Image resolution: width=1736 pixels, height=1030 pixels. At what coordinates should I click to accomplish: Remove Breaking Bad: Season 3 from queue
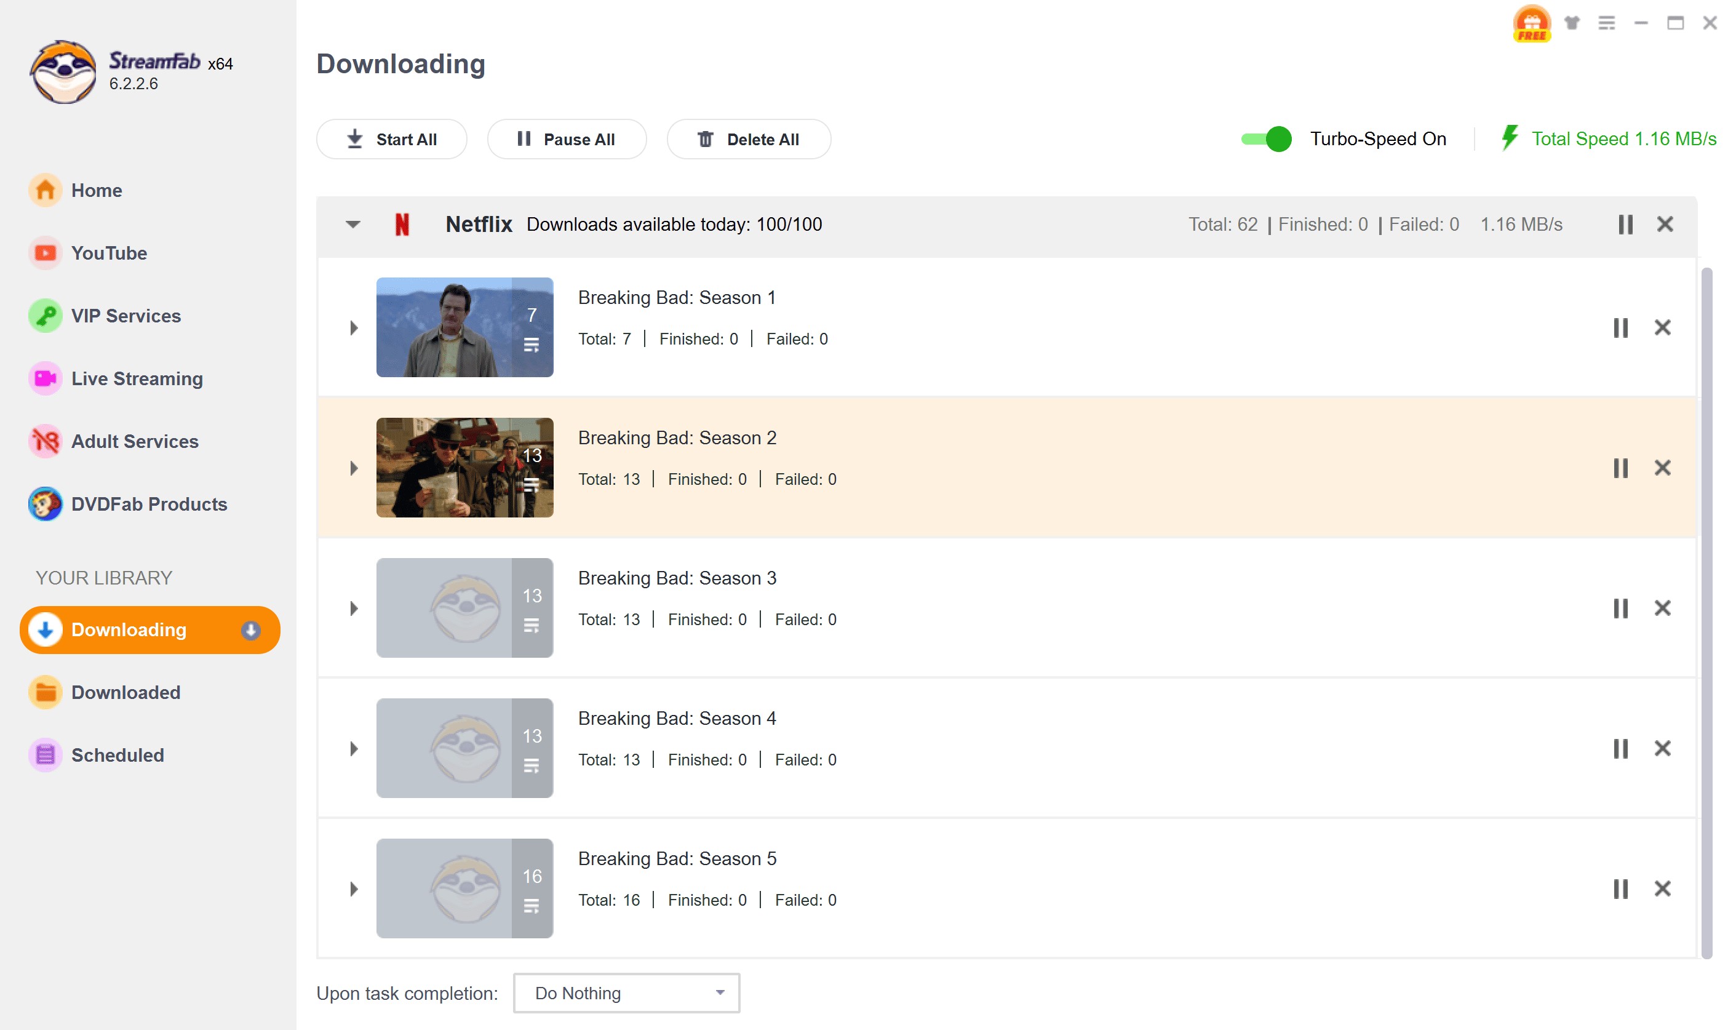click(1662, 608)
